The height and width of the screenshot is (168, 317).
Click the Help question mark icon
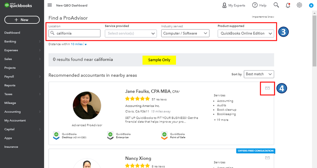(255, 5)
